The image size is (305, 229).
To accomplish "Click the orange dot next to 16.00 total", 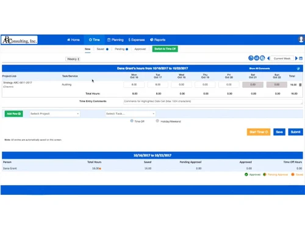I will (x=100, y=169).
